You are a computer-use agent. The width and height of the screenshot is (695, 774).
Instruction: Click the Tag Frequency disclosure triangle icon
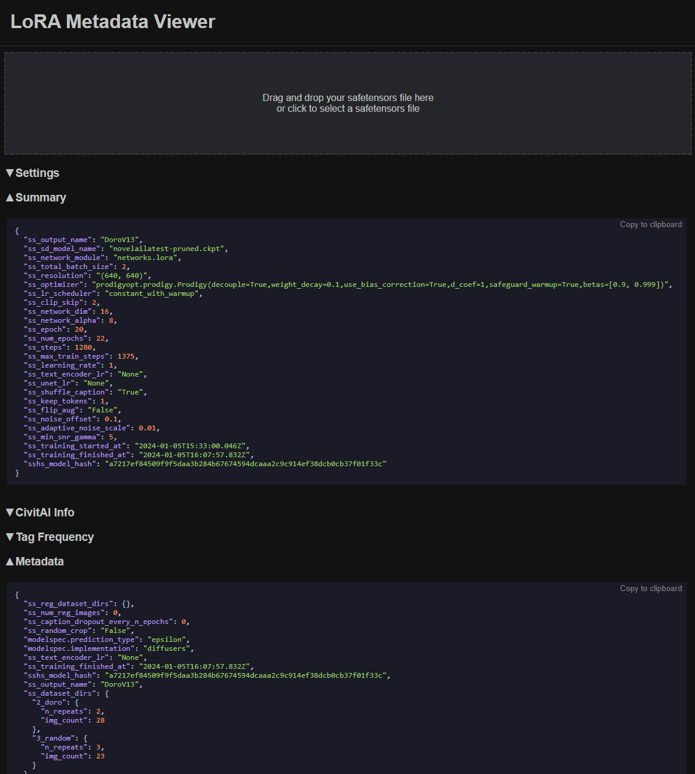pyautogui.click(x=10, y=537)
